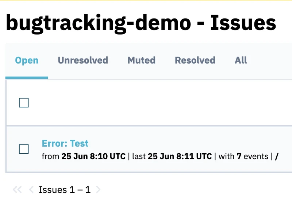View the Resolved issues tab
This screenshot has height=209, width=292.
pos(195,60)
